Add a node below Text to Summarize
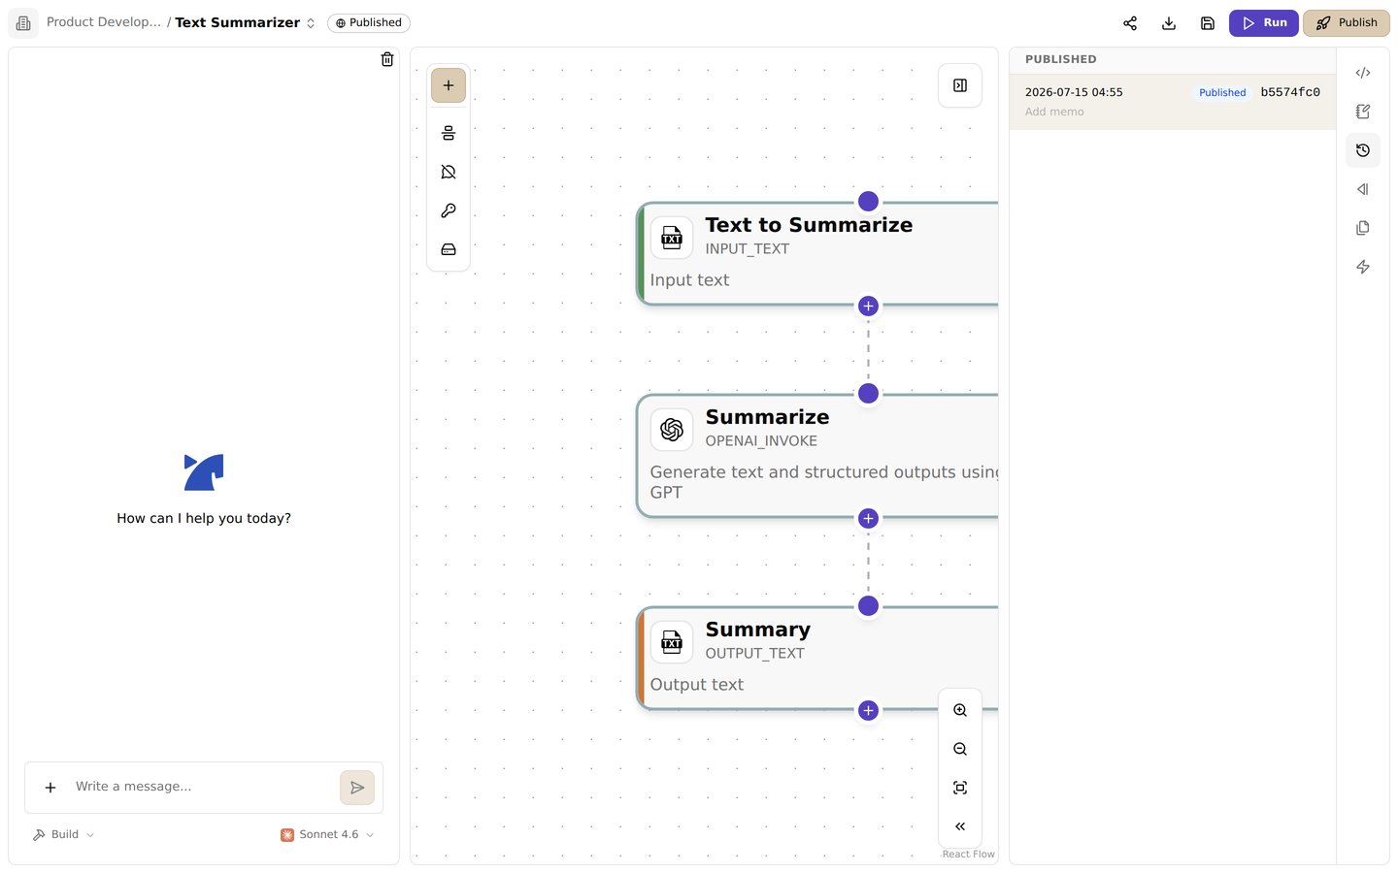Screen dimensions: 1398x873 tap(869, 307)
